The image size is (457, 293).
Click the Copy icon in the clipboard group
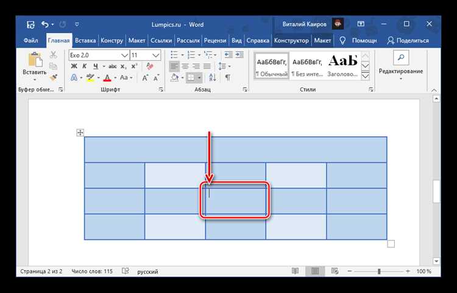(53, 66)
